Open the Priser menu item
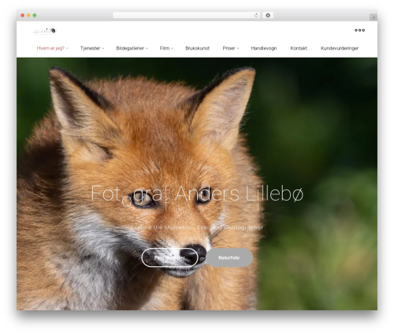 click(x=229, y=48)
